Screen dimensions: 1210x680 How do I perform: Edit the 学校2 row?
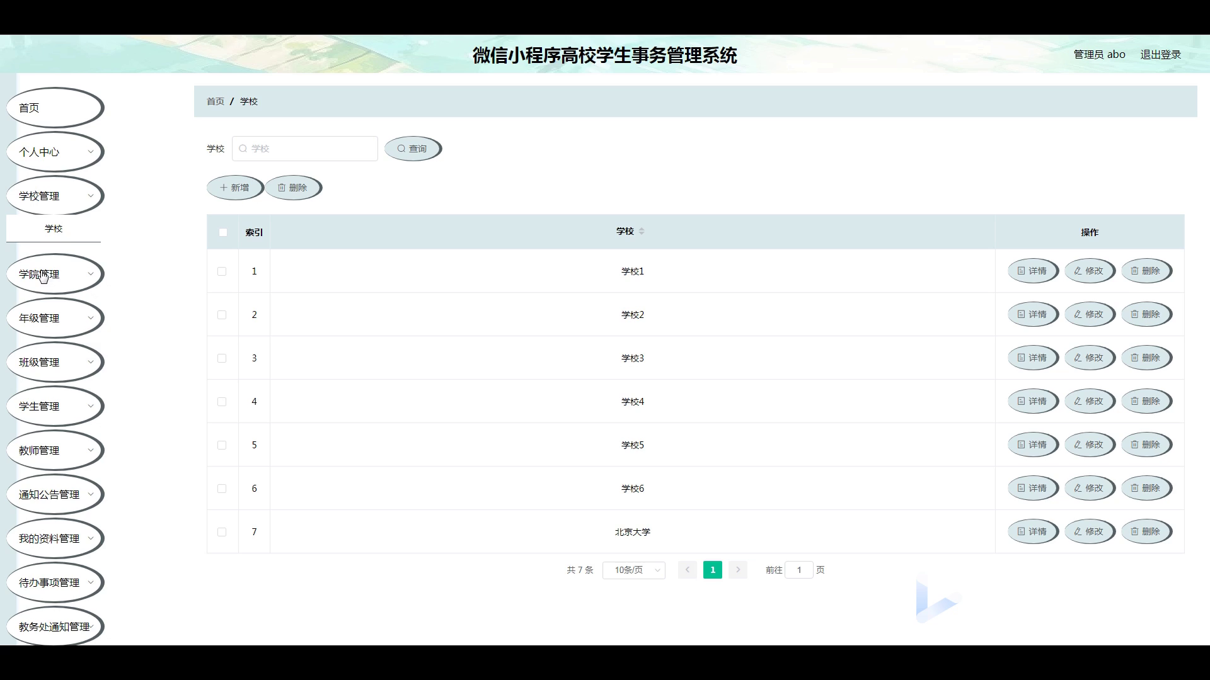coord(1089,314)
